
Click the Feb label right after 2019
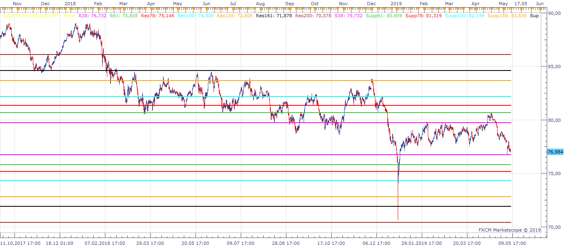pyautogui.click(x=423, y=3)
